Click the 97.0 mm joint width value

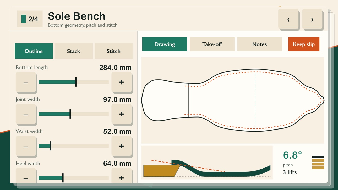click(x=117, y=100)
